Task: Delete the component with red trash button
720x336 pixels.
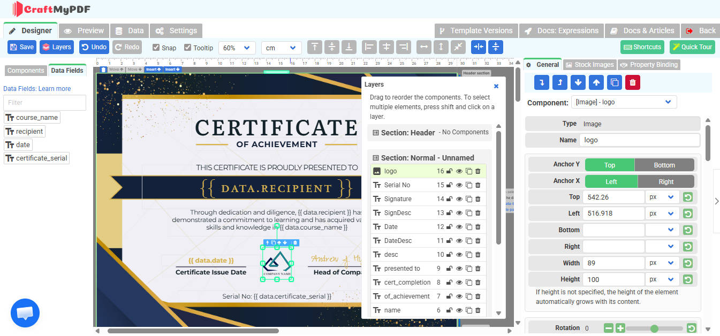Action: click(x=632, y=82)
